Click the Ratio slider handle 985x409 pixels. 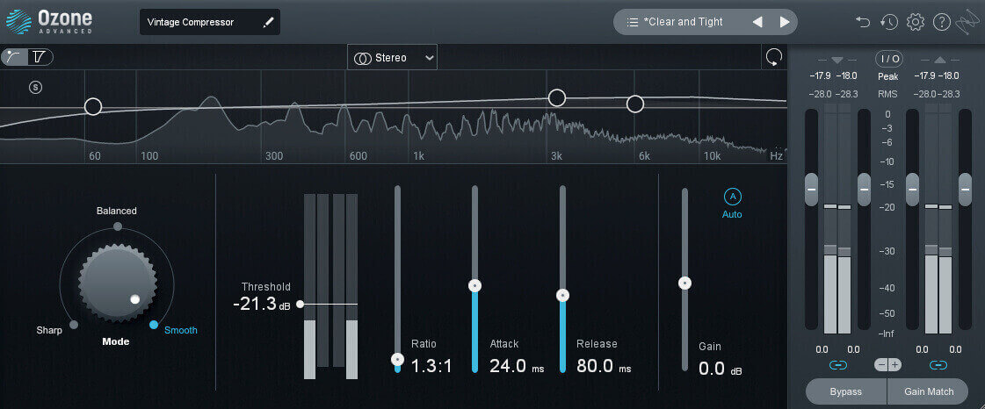(397, 360)
